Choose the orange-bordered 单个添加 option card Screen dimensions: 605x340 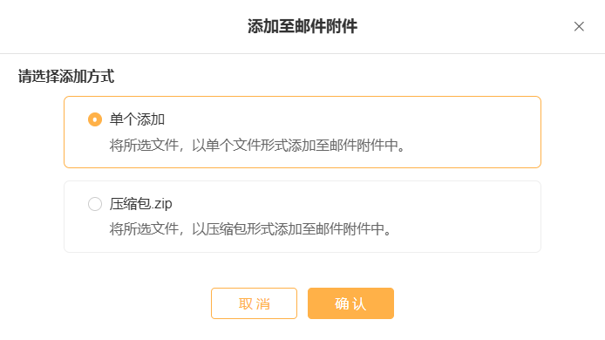coord(302,132)
